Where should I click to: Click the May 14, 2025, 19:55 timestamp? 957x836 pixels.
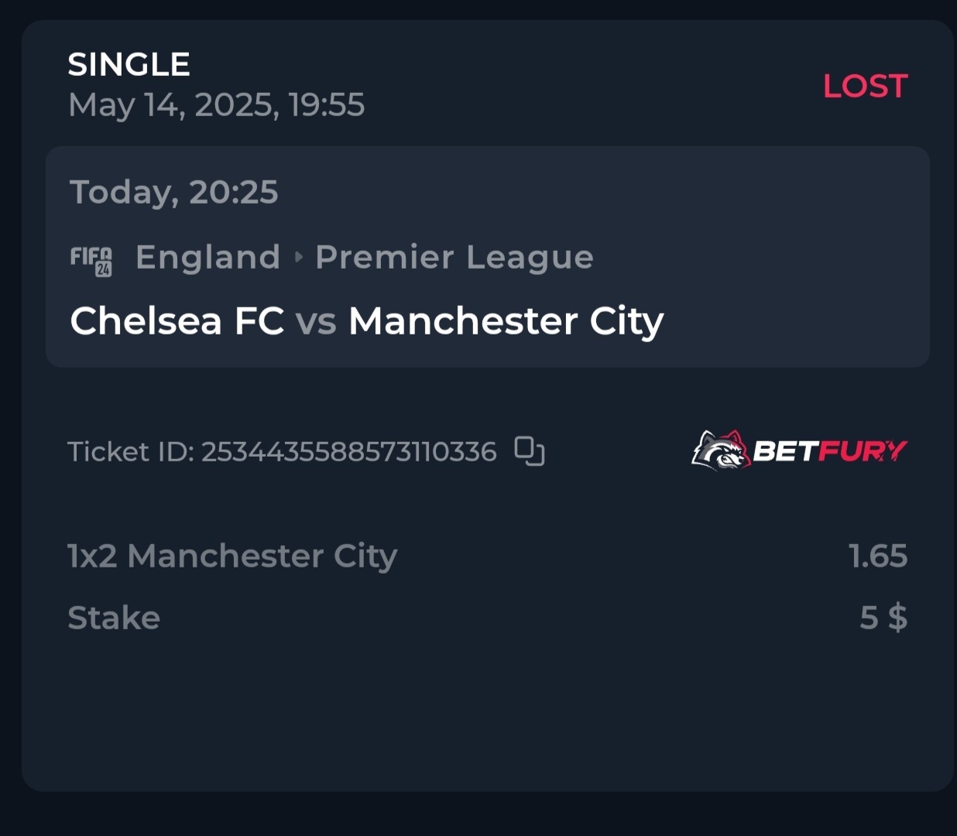(x=216, y=105)
